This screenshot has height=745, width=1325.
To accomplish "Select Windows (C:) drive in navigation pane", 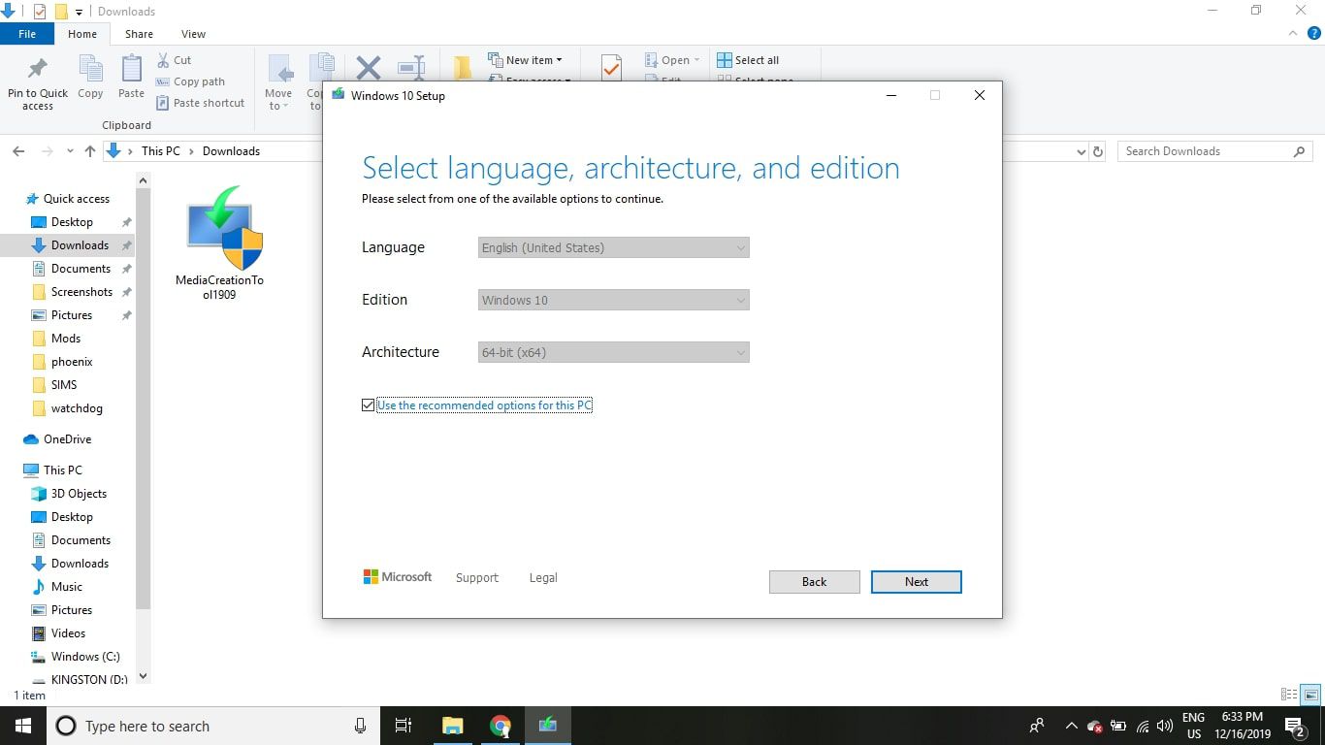I will coord(85,657).
